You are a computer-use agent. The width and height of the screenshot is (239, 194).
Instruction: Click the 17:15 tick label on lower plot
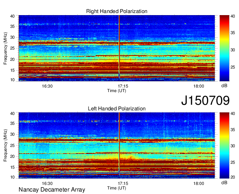123,183
